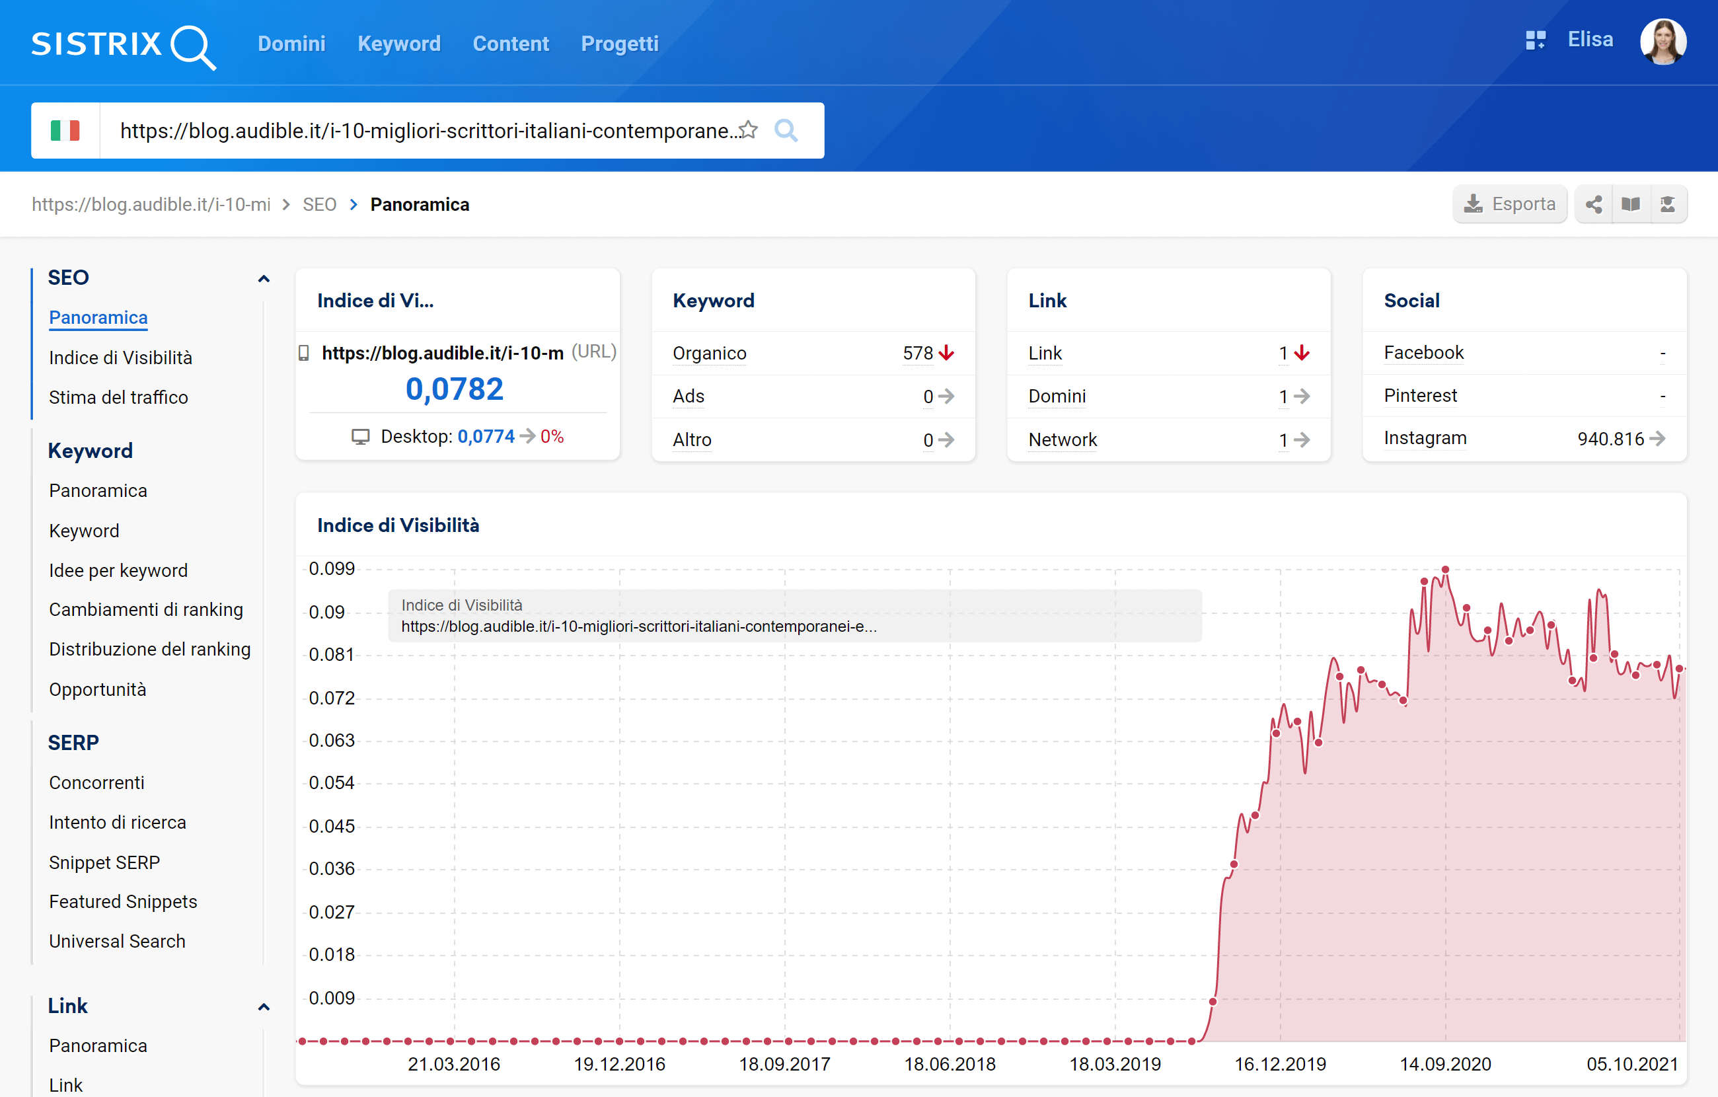1718x1097 pixels.
Task: Open the Domini menu
Action: coord(291,44)
